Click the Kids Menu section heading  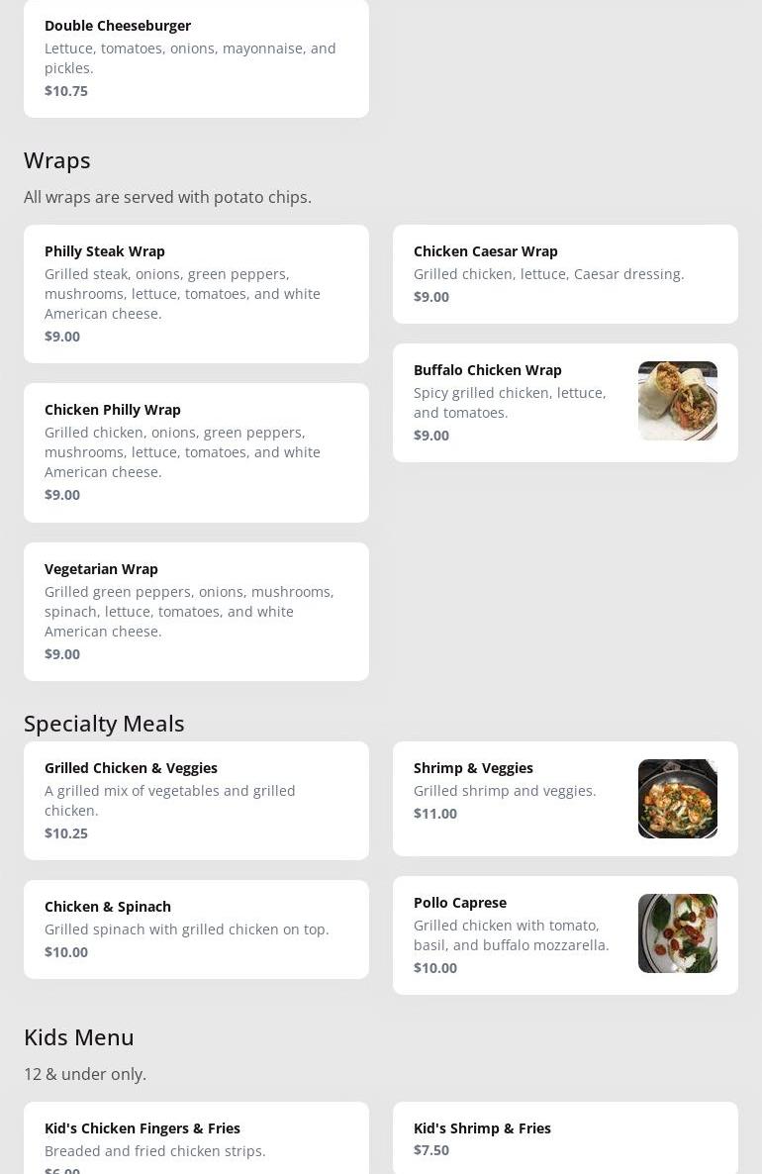tap(79, 1037)
